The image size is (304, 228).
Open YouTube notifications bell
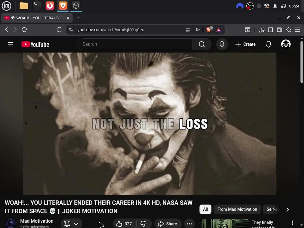pyautogui.click(x=269, y=44)
